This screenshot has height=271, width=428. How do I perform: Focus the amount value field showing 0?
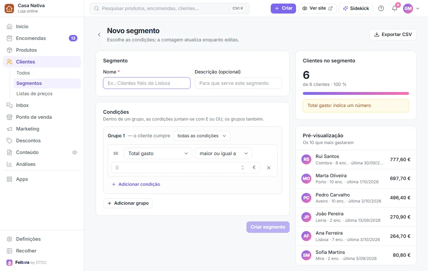click(x=185, y=168)
